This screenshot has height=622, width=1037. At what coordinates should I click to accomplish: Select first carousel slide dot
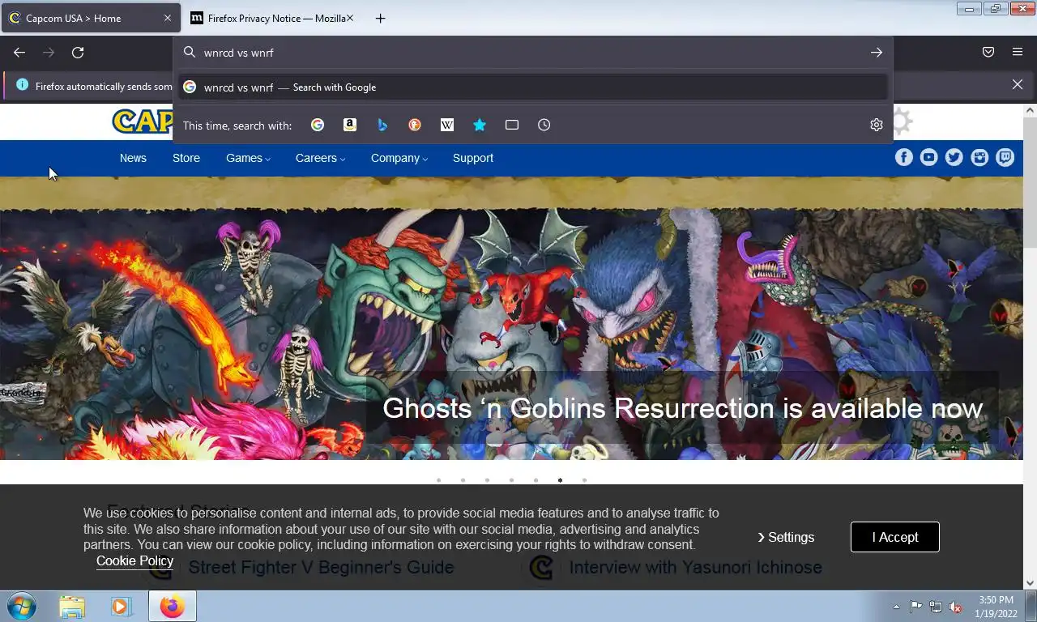pyautogui.click(x=438, y=480)
